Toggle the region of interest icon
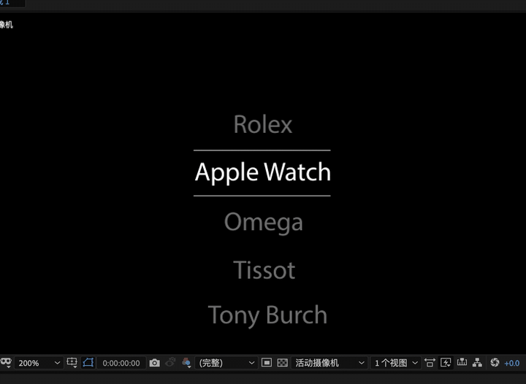Screen dimensions: 526x384 point(267,363)
